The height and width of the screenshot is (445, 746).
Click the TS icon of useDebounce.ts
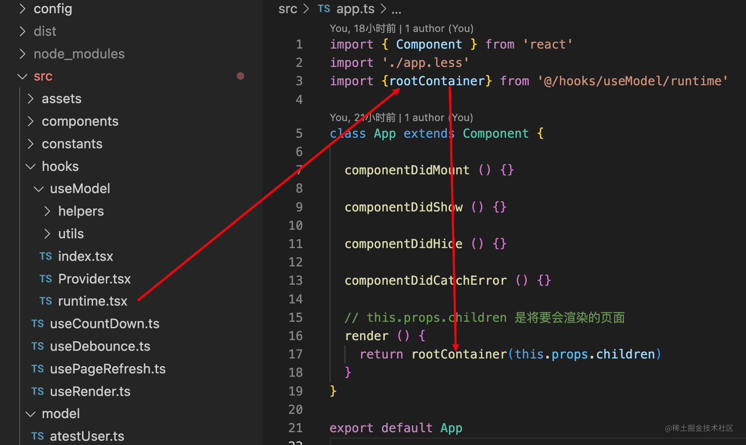point(38,347)
